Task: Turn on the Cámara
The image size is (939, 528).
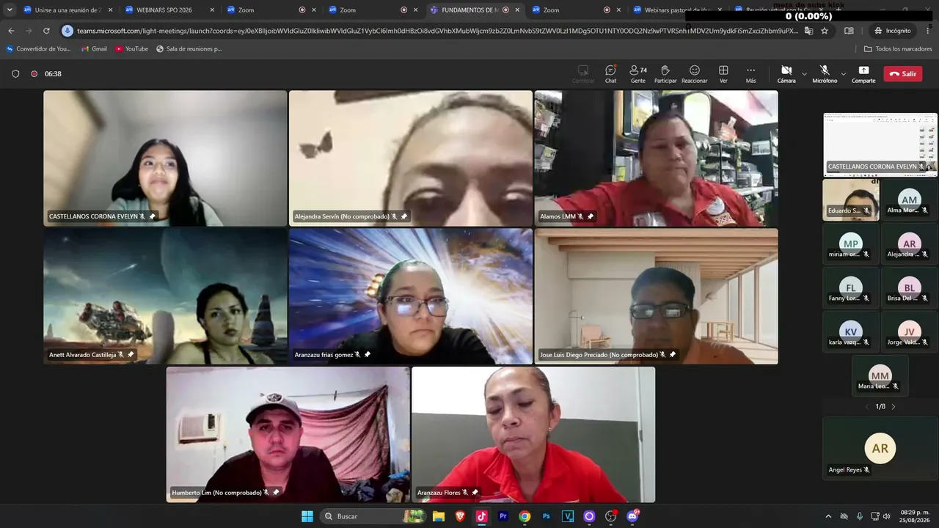Action: point(786,73)
